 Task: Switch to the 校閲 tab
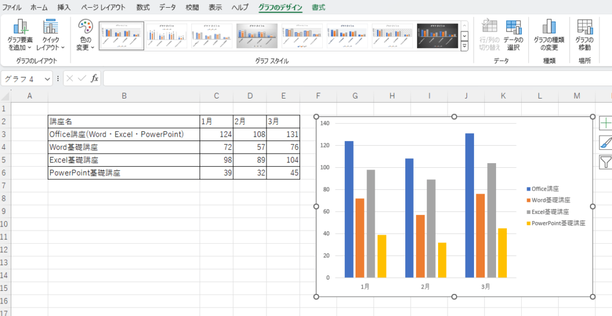192,7
